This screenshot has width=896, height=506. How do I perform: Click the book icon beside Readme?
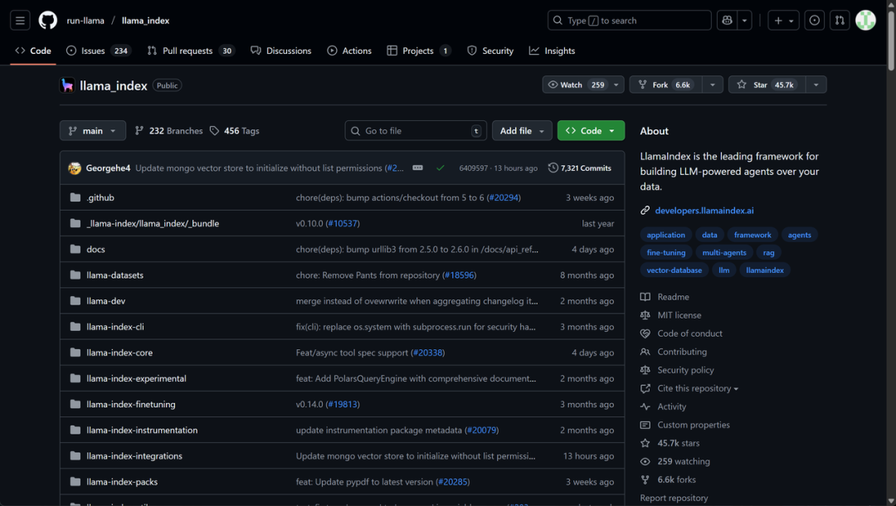tap(645, 297)
